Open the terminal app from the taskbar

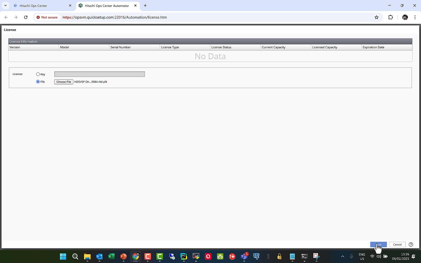[305, 256]
